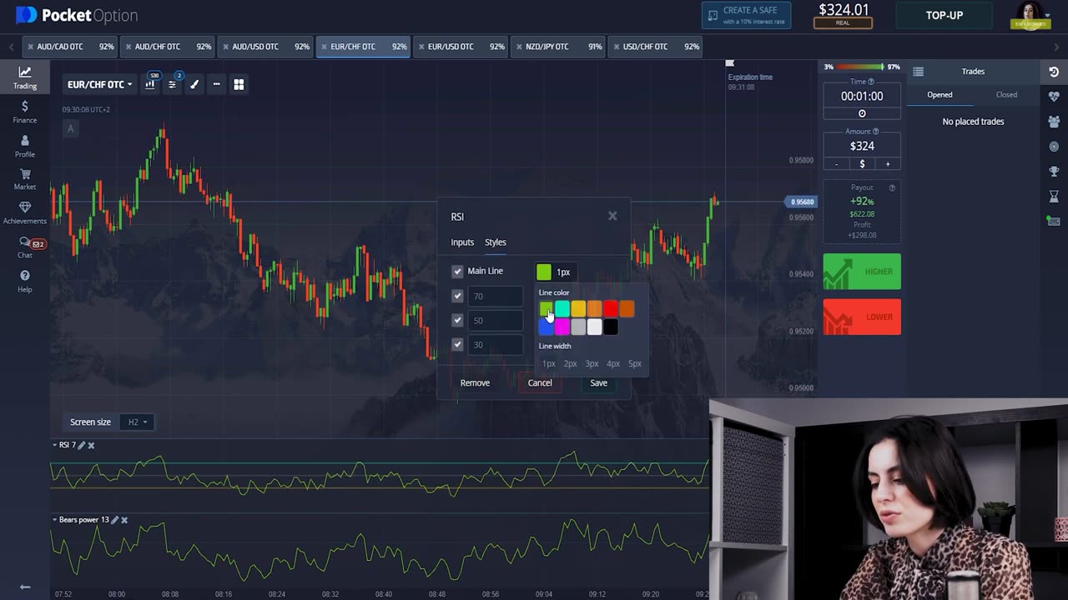The height and width of the screenshot is (600, 1068).
Task: Click the TOP-UP button
Action: [x=945, y=15]
